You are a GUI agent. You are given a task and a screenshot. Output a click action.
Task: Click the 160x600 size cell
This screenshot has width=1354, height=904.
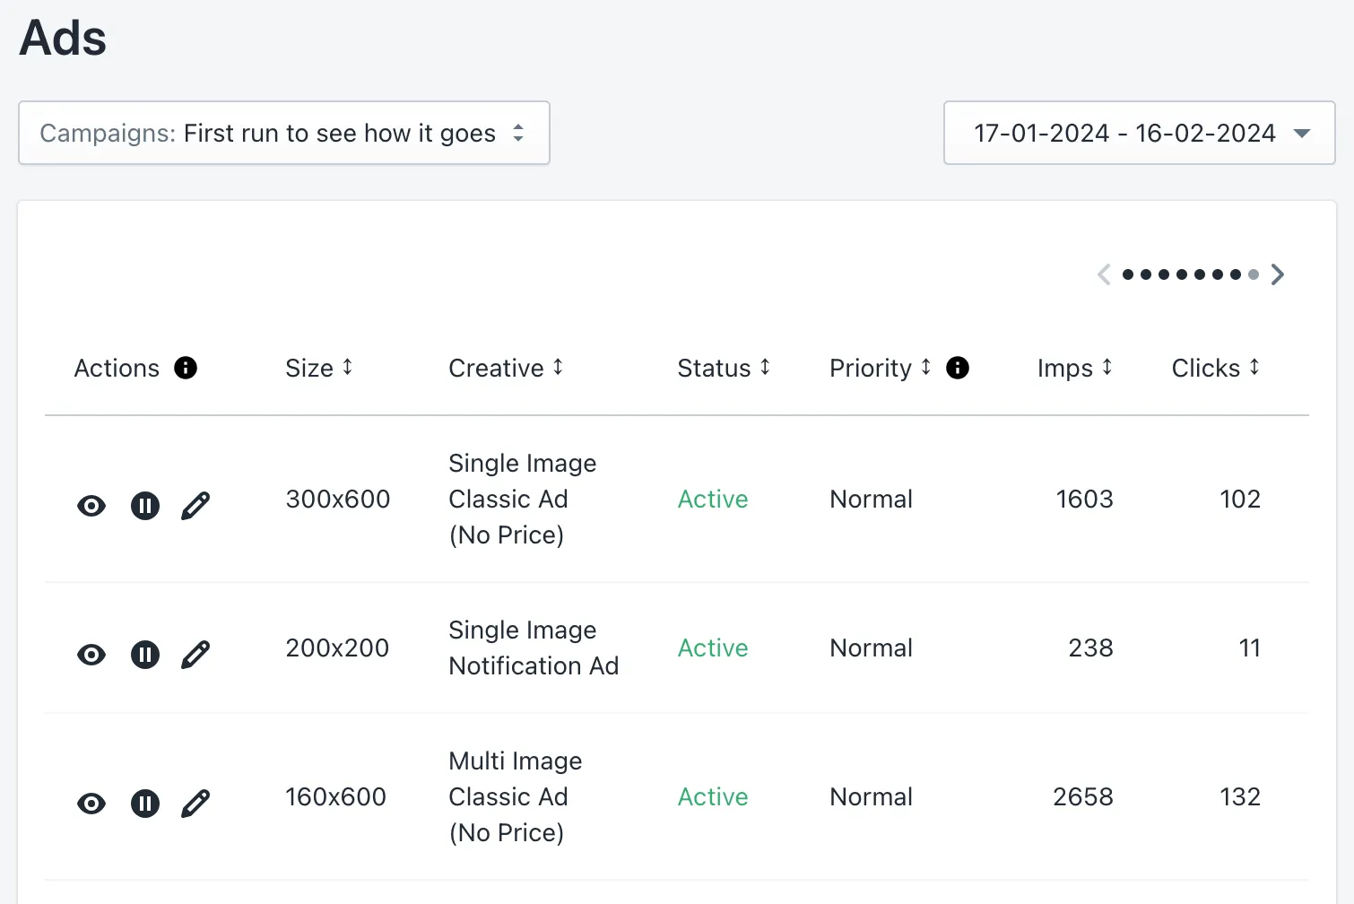(336, 796)
